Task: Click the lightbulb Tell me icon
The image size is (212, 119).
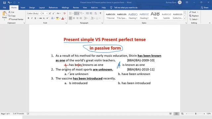Action: 111,8
